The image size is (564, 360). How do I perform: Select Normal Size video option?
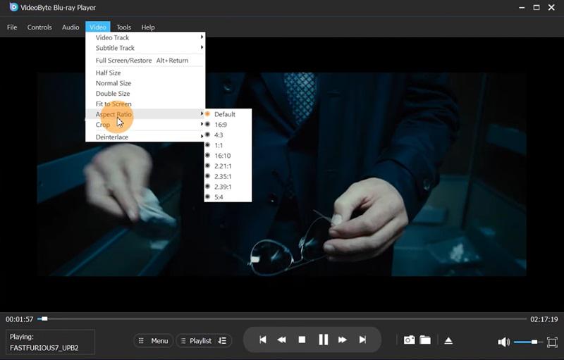[x=145, y=83]
